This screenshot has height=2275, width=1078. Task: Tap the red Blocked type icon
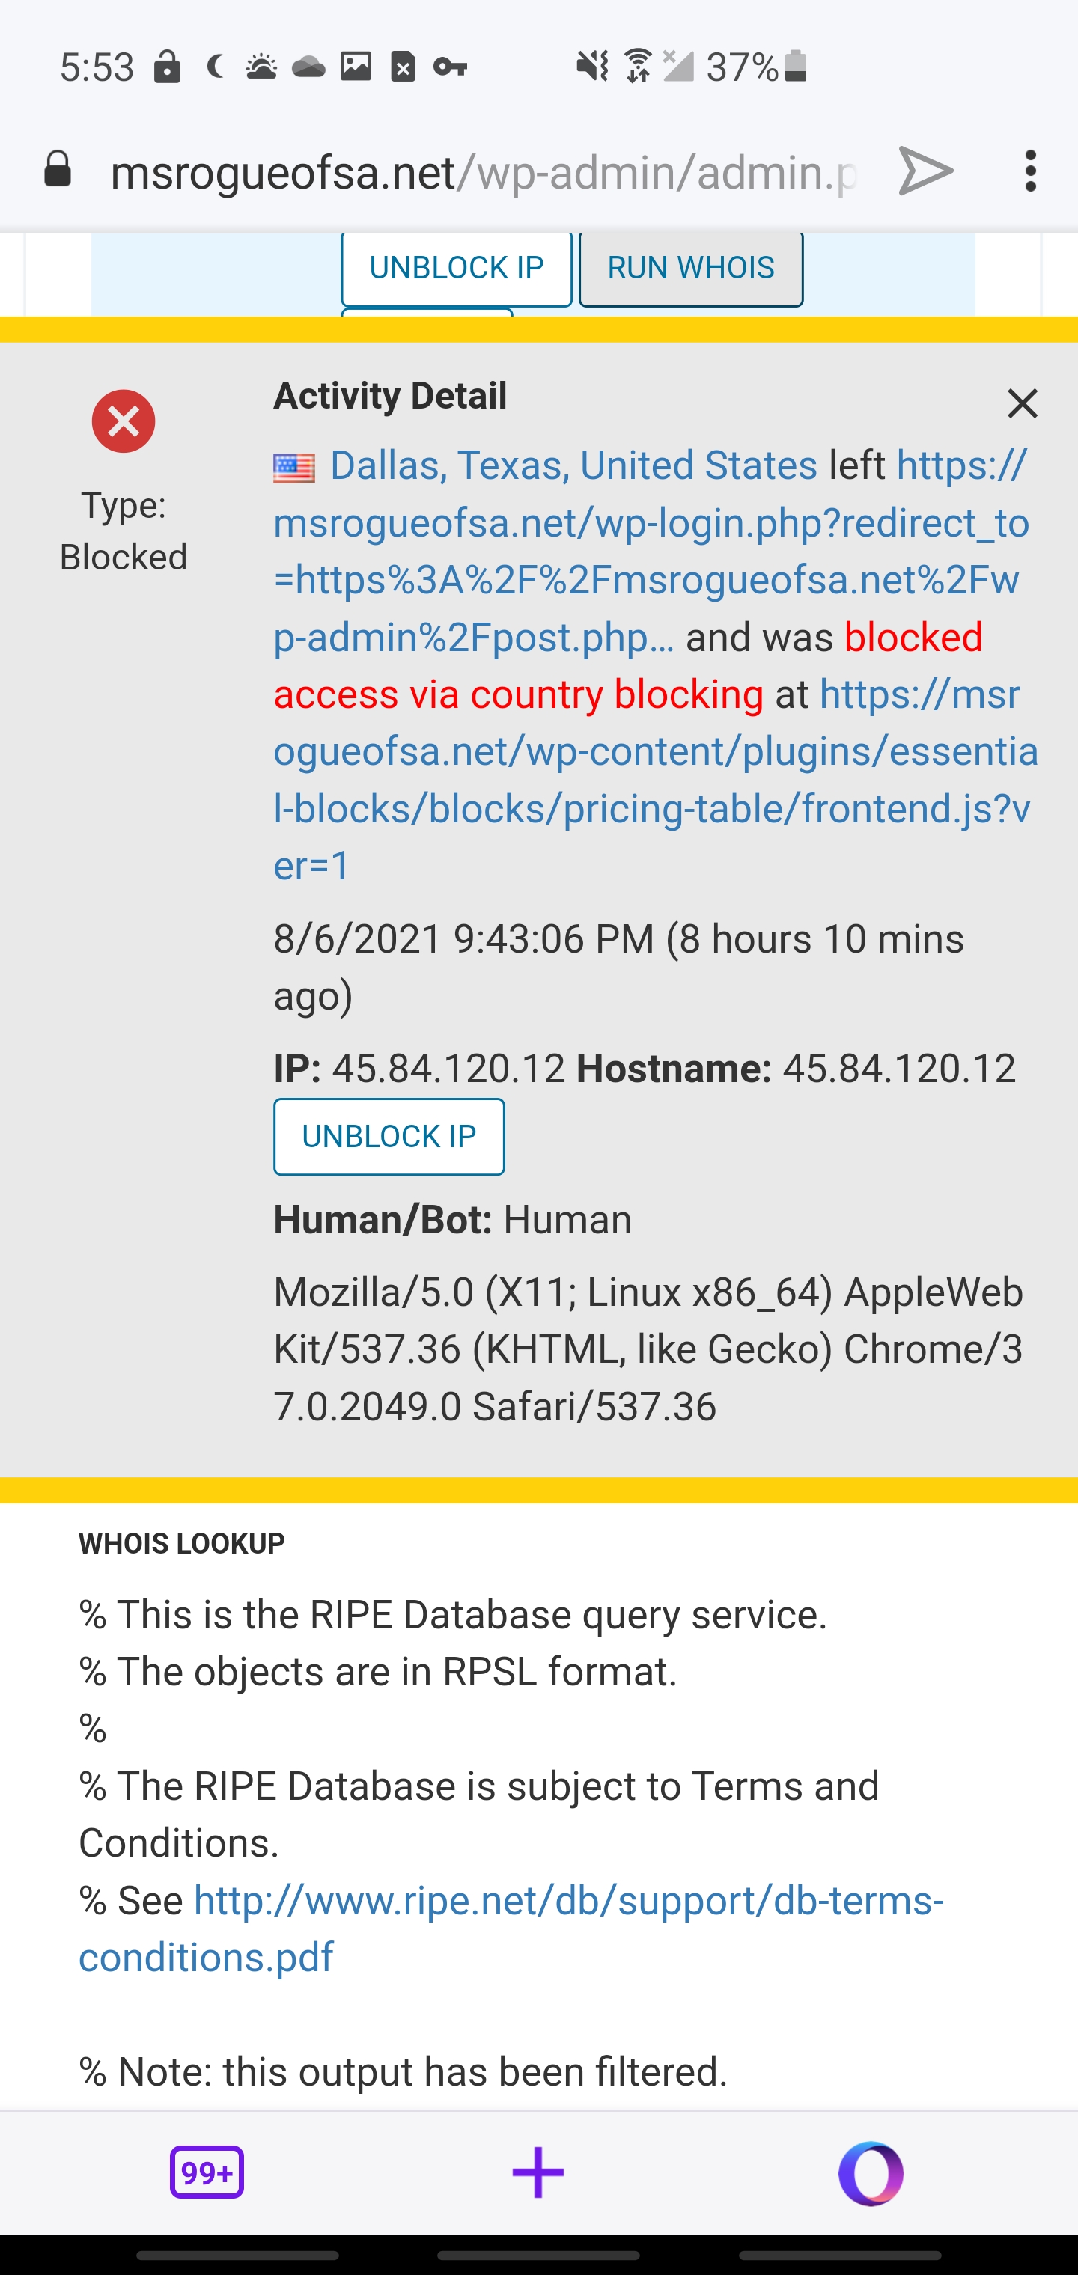(124, 421)
